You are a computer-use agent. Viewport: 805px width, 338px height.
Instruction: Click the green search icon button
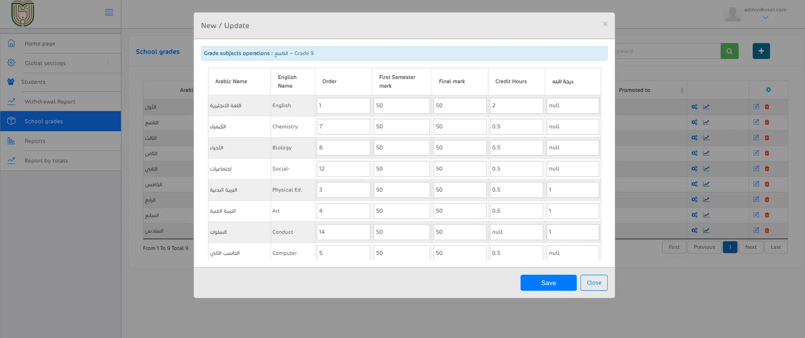729,51
